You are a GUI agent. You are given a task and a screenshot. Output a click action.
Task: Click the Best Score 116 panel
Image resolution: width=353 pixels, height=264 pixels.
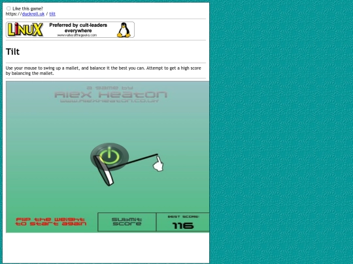183,222
